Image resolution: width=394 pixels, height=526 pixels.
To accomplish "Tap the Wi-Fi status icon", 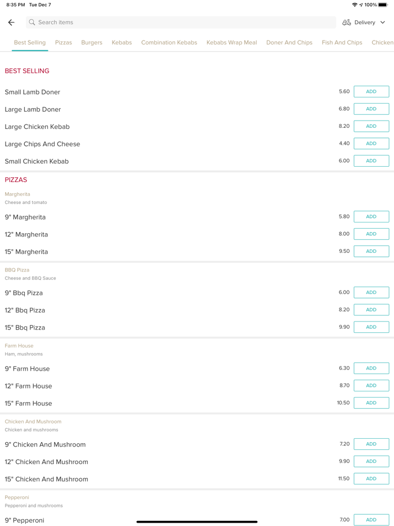I will tap(355, 5).
